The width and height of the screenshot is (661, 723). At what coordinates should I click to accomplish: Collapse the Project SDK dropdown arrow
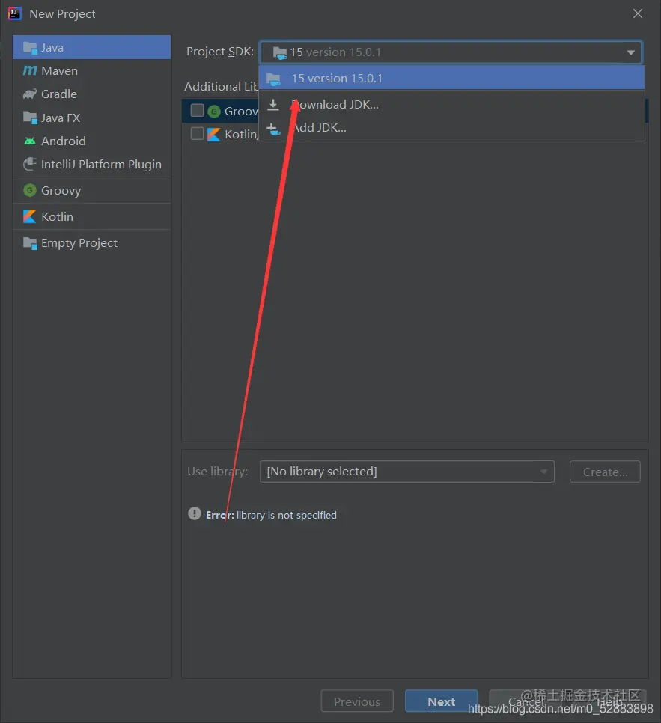pos(630,52)
